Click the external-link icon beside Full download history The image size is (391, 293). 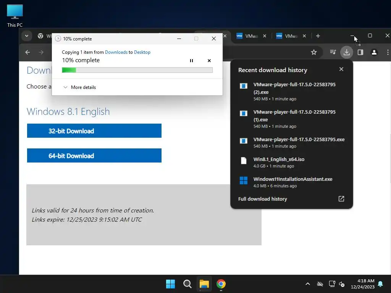click(x=341, y=198)
